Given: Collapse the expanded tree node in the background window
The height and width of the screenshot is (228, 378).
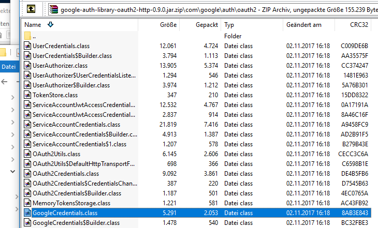Looking at the screenshot, I should [x=12, y=172].
